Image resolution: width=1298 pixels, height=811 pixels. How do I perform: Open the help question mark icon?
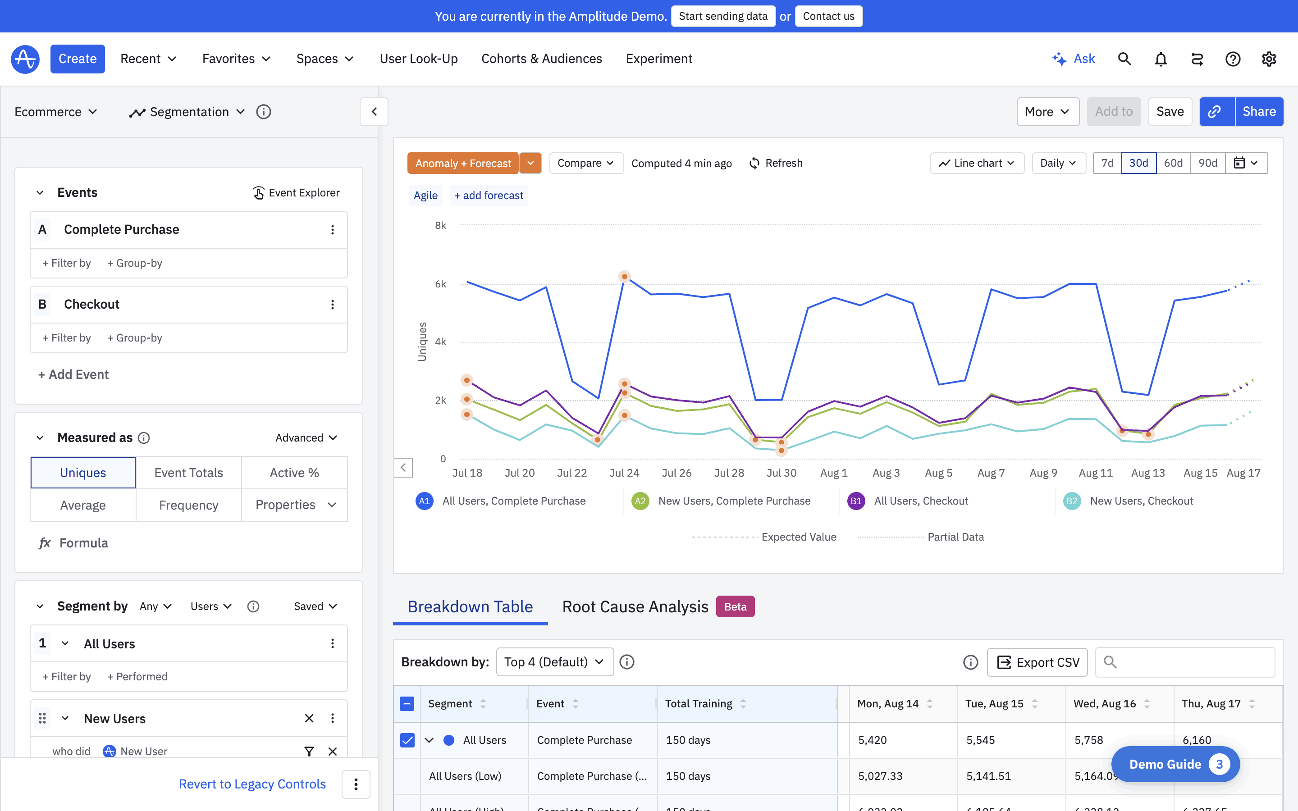(x=1233, y=59)
